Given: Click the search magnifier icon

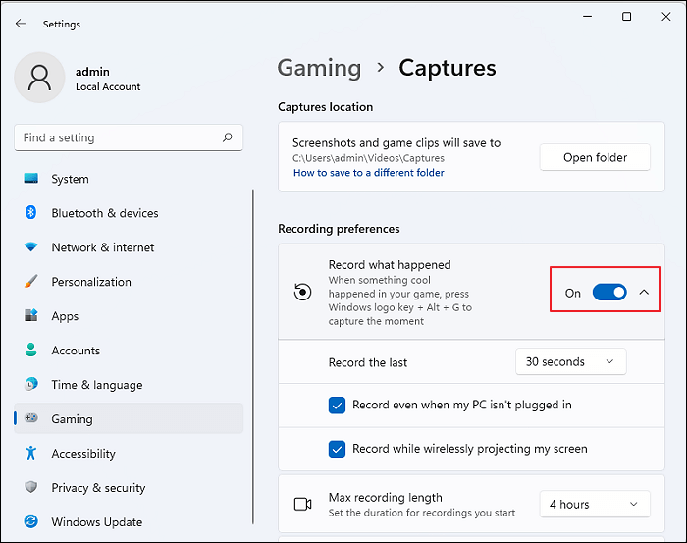Looking at the screenshot, I should tap(228, 138).
